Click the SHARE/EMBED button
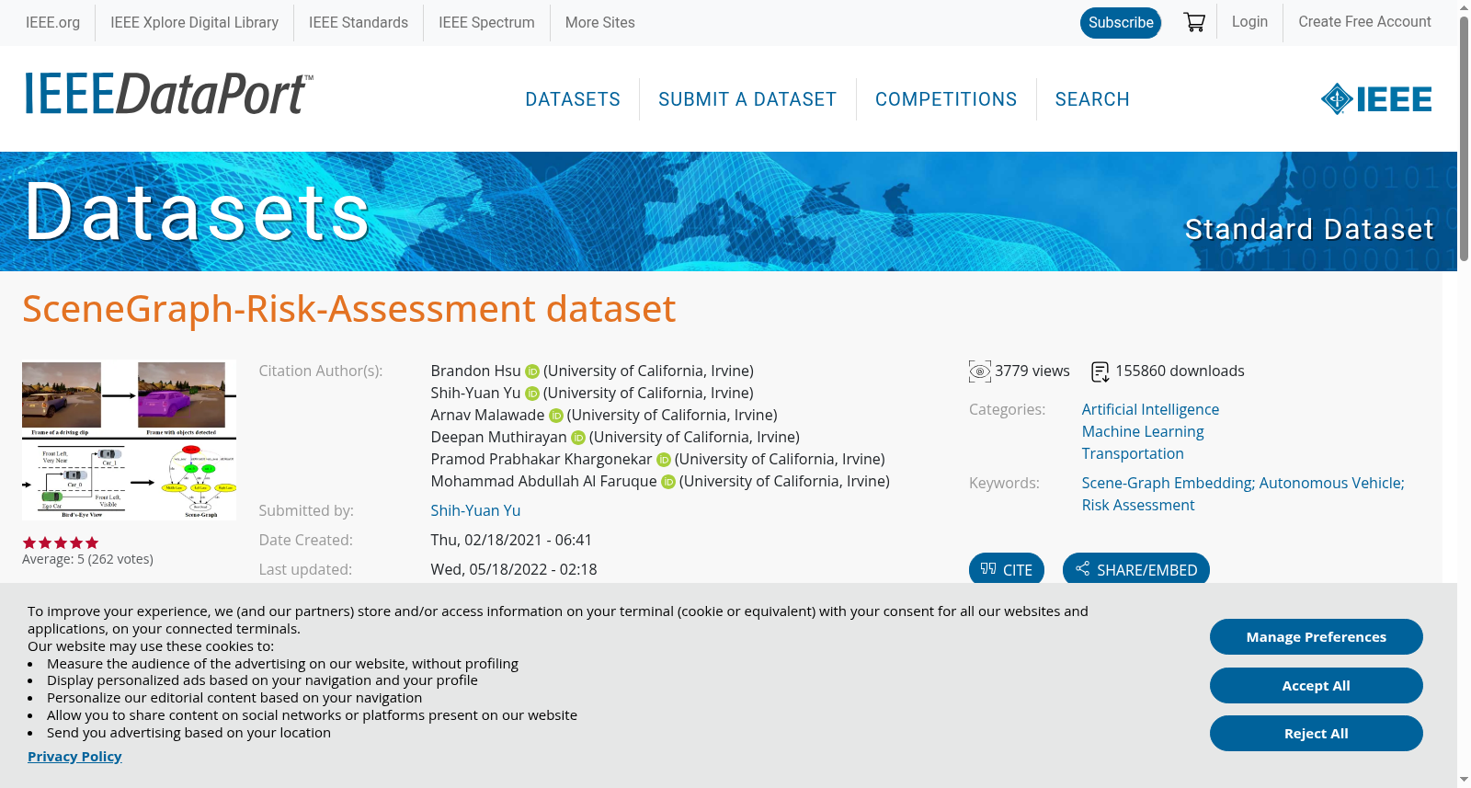 (1136, 569)
